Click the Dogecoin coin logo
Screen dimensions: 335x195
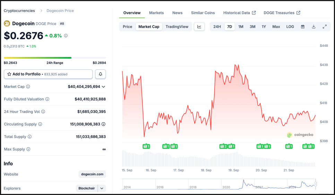coord(7,24)
